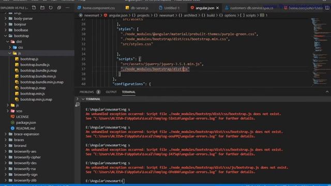Viewport: 331px width, 186px height.
Task: Expand the brorand folder
Action: click(20, 146)
